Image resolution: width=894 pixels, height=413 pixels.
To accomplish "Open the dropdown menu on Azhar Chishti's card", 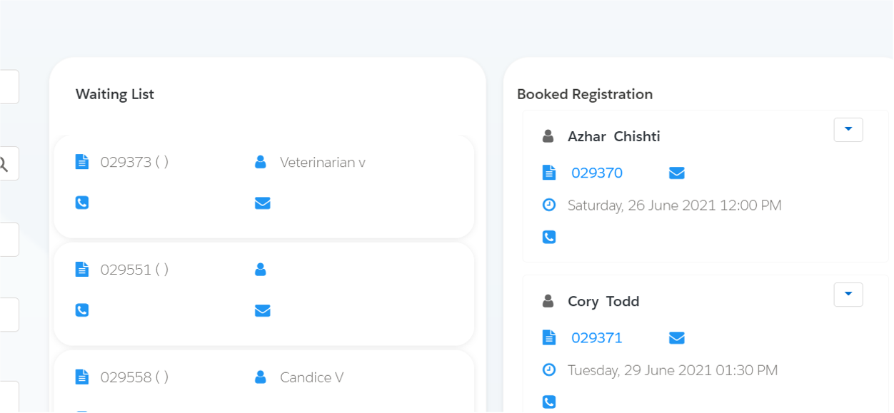I will click(x=848, y=130).
